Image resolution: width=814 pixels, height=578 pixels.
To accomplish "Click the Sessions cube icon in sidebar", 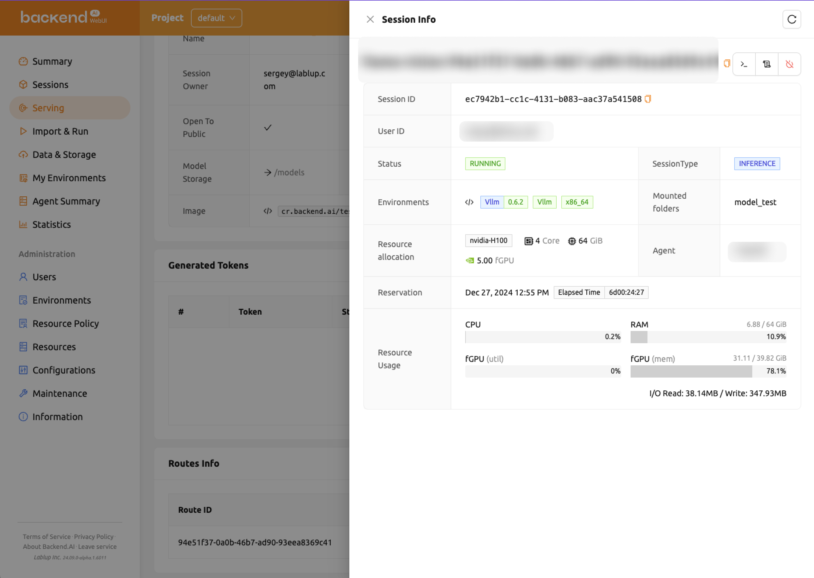I will coord(23,85).
